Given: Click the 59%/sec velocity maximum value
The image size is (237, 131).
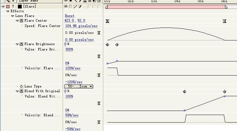Looking at the screenshot, I should [72, 115].
